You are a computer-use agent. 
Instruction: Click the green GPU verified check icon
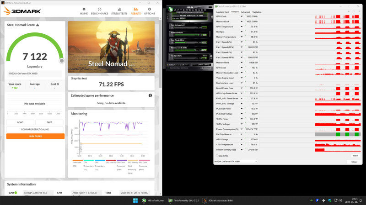(16, 193)
